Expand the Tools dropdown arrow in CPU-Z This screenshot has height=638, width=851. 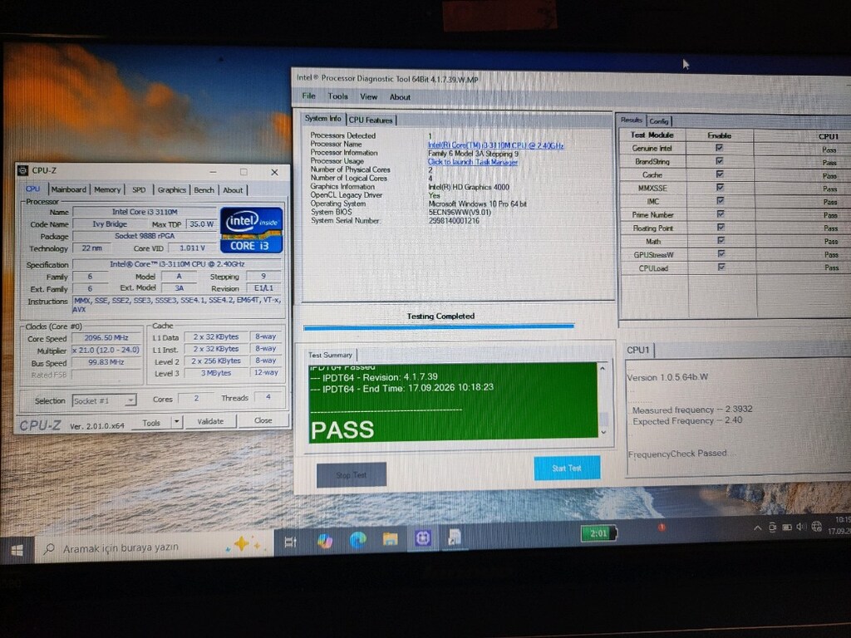pyautogui.click(x=176, y=422)
